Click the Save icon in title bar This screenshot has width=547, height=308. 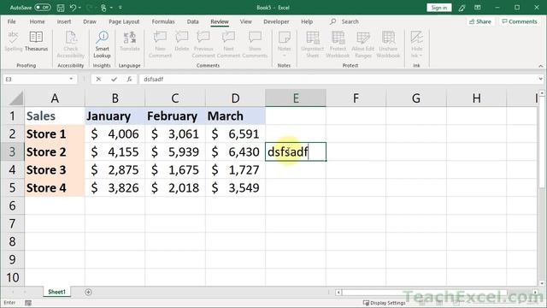tap(61, 8)
